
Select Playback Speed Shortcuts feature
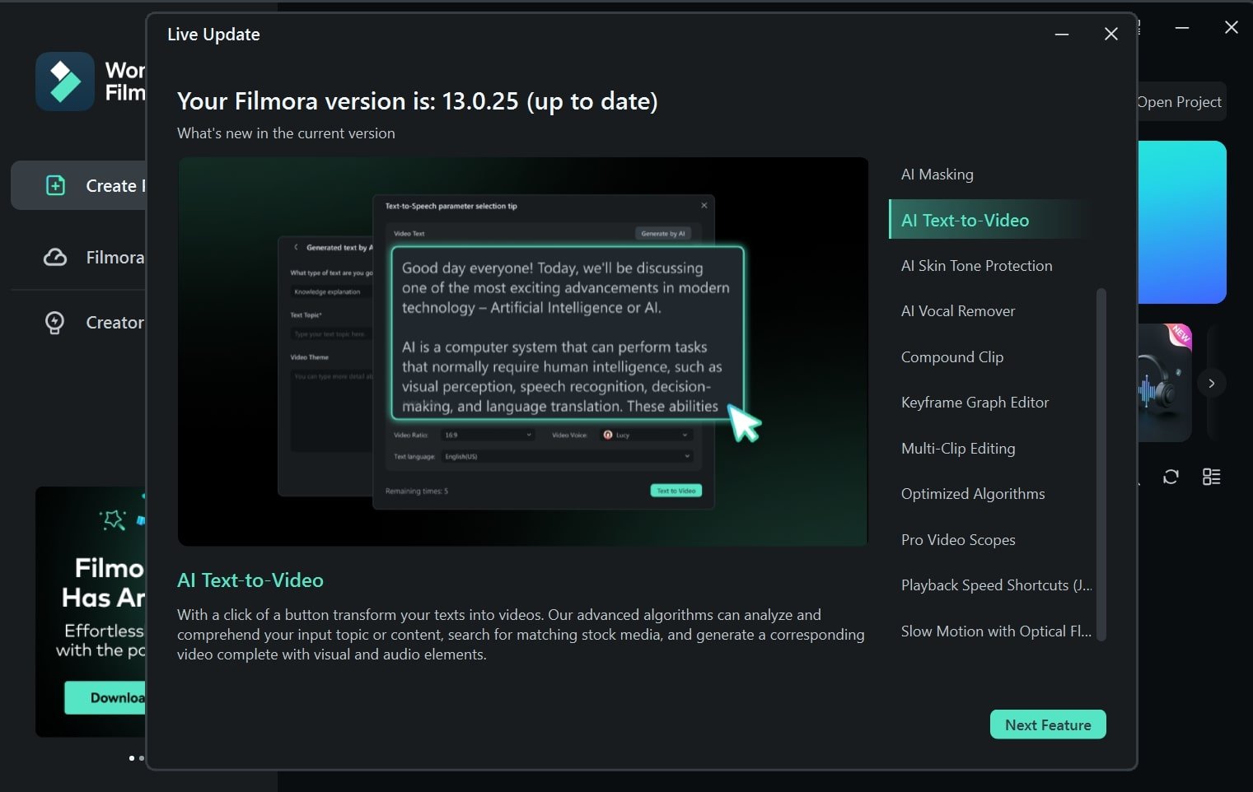[x=996, y=585]
